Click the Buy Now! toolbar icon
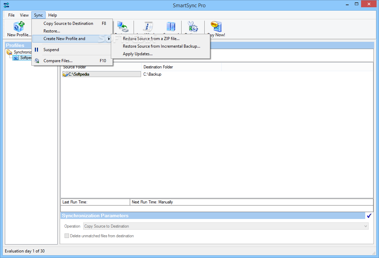The height and width of the screenshot is (258, 379). click(216, 27)
